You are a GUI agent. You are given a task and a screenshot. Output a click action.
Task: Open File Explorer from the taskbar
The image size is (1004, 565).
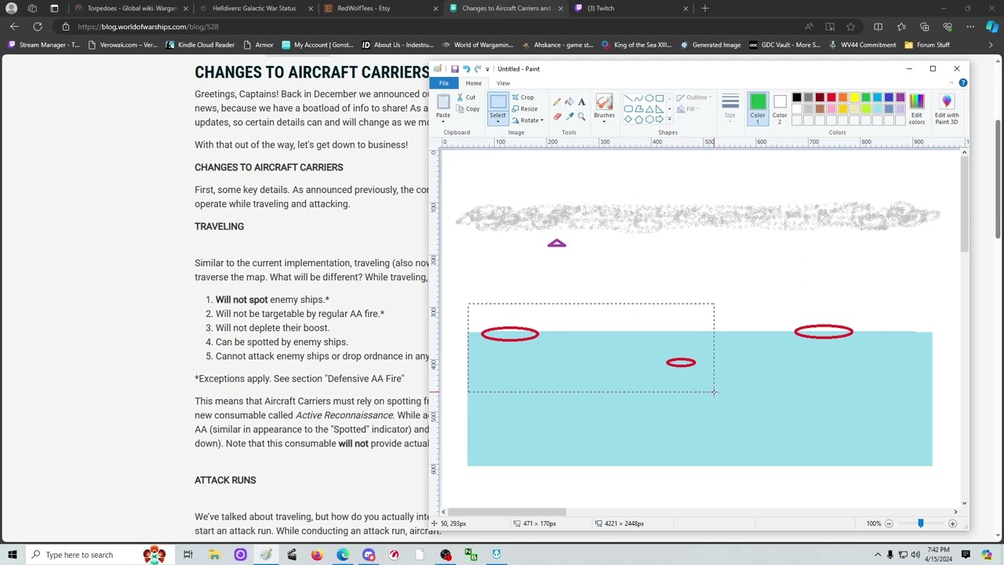coord(214,555)
